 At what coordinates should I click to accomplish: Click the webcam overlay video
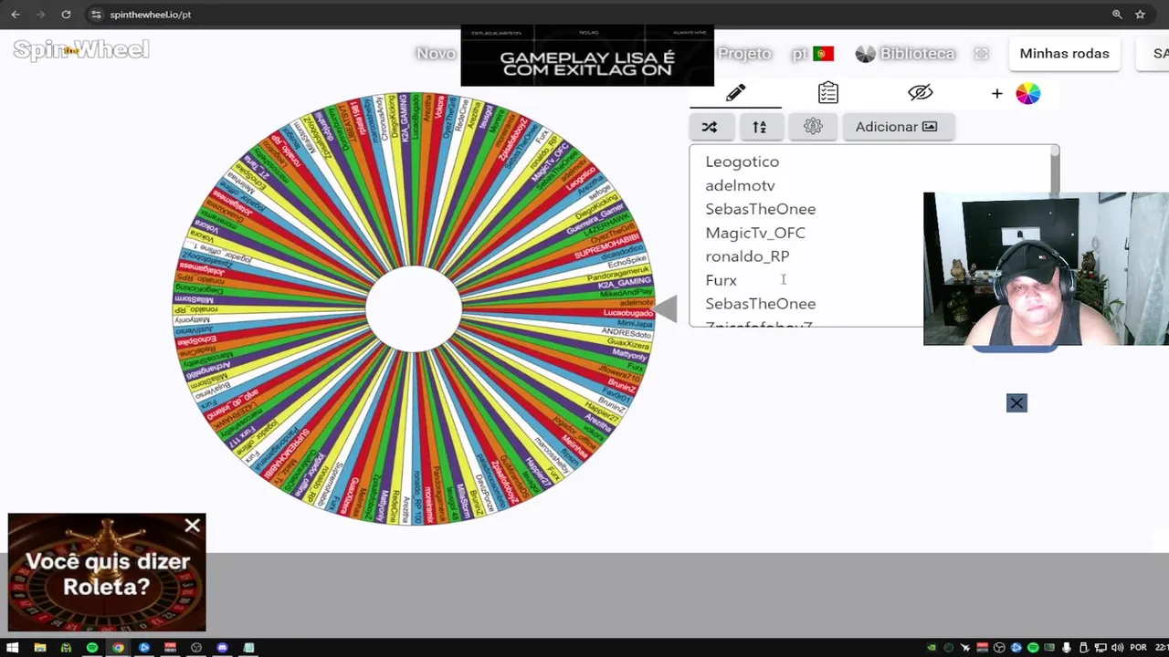point(1046,269)
